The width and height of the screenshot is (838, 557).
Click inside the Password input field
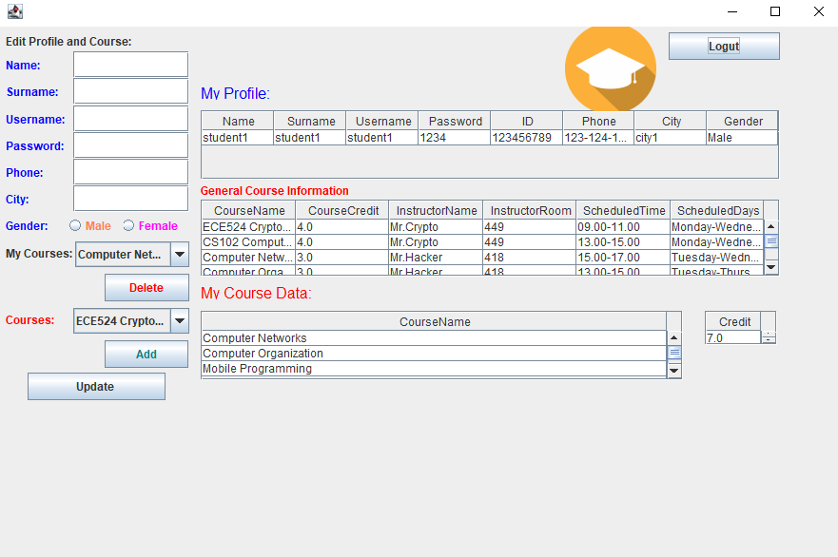coord(129,145)
